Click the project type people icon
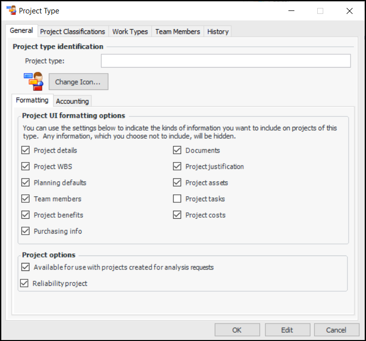 [x=33, y=82]
